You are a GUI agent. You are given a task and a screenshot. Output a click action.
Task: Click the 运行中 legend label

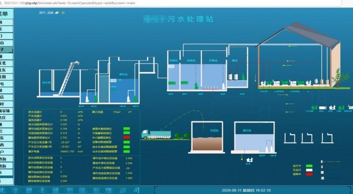(x=297, y=166)
